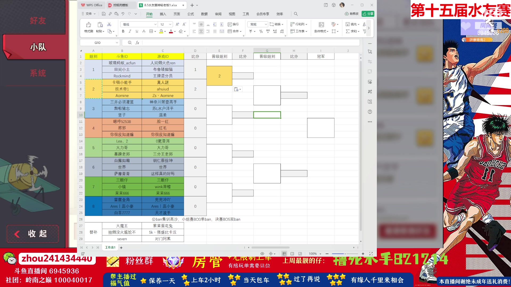
Task: Toggle Bold formatting
Action: pos(123,31)
